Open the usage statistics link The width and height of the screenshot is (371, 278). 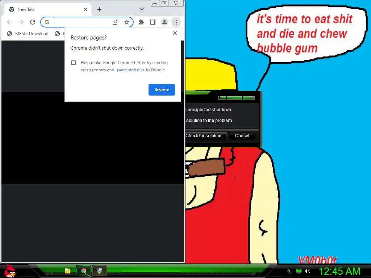pyautogui.click(x=130, y=70)
